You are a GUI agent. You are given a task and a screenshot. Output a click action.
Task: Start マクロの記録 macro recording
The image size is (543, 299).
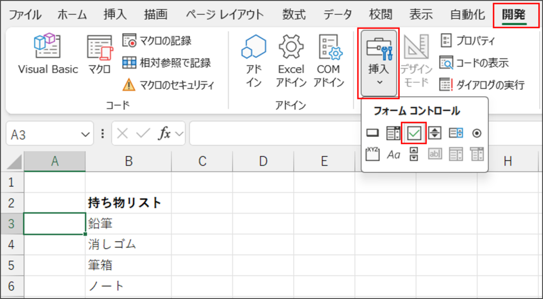click(x=157, y=41)
